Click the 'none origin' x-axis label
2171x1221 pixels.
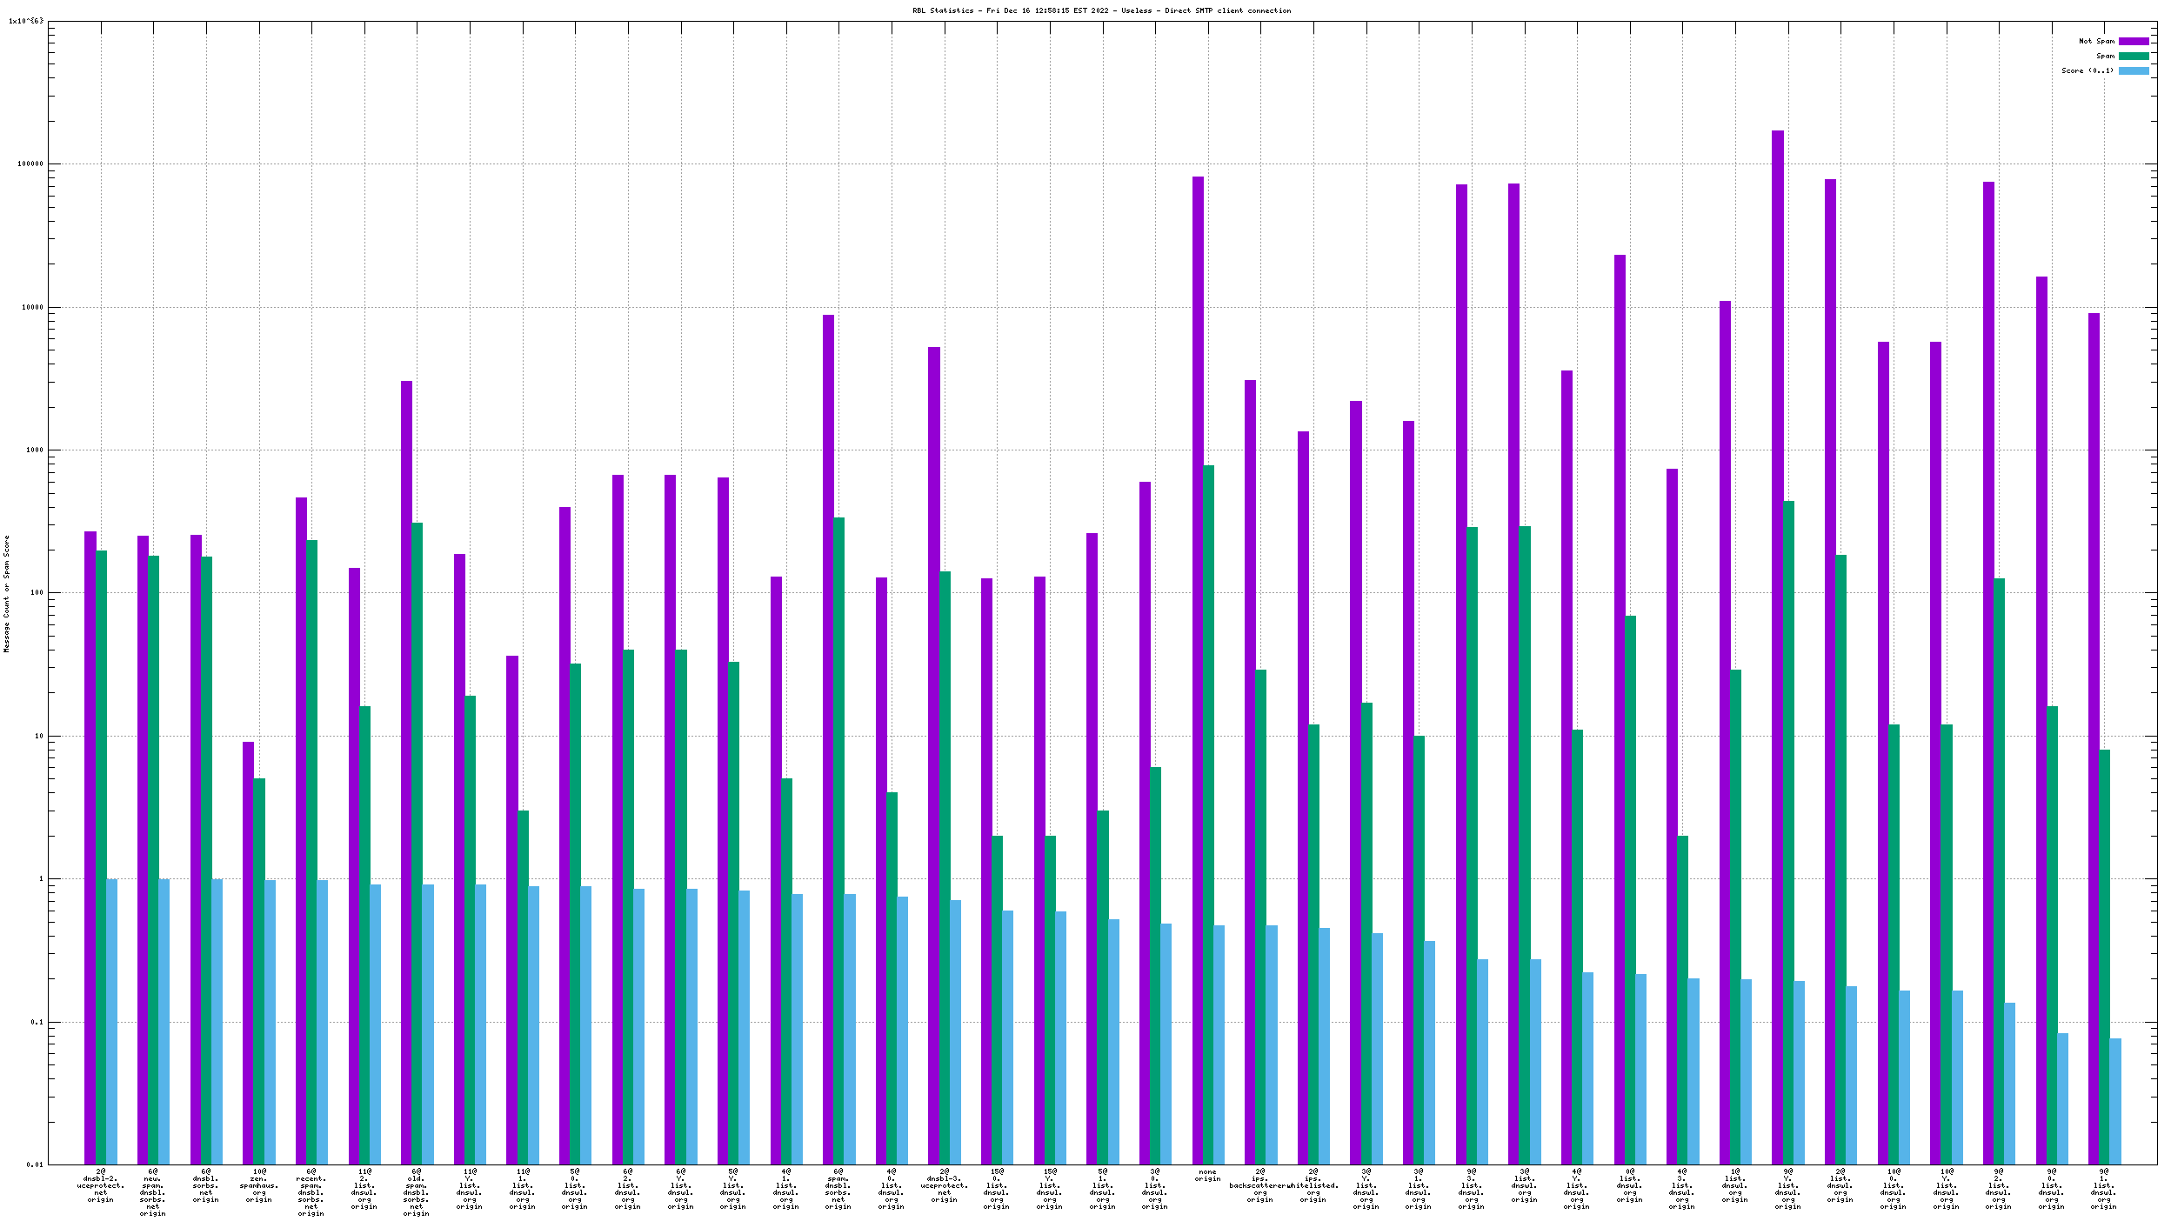(x=1207, y=1175)
